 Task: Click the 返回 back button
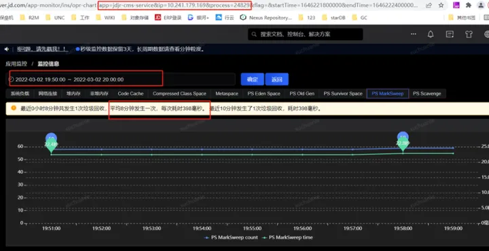277,79
